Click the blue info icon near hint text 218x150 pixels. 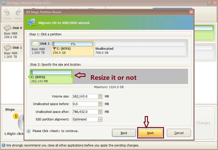click(28, 131)
